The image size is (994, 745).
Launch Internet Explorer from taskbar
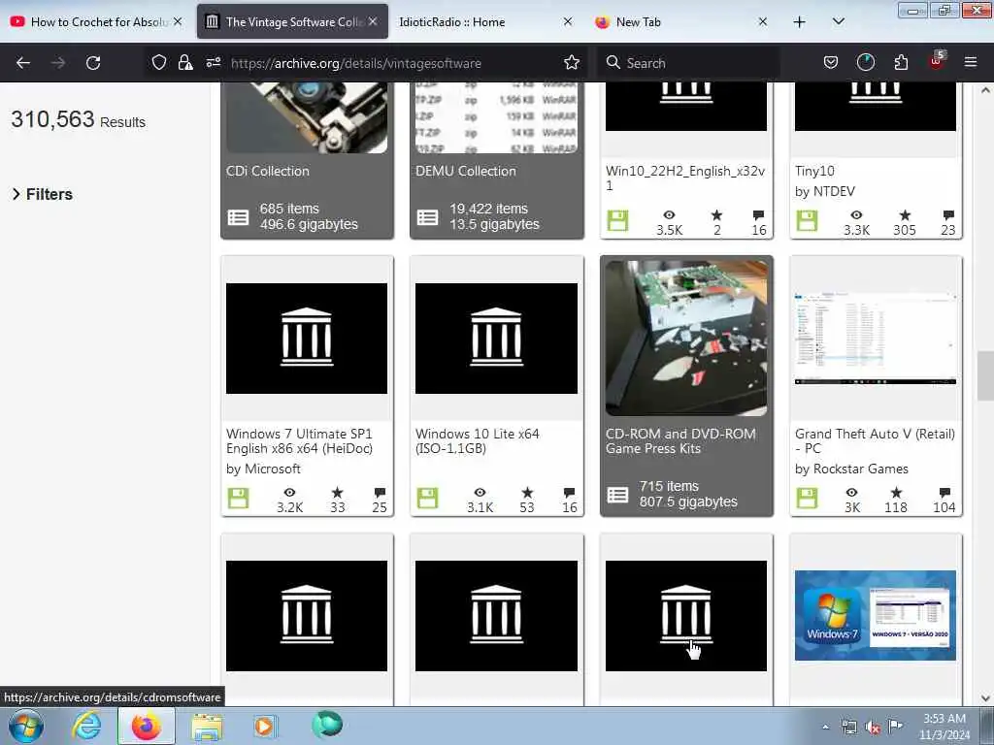point(86,727)
